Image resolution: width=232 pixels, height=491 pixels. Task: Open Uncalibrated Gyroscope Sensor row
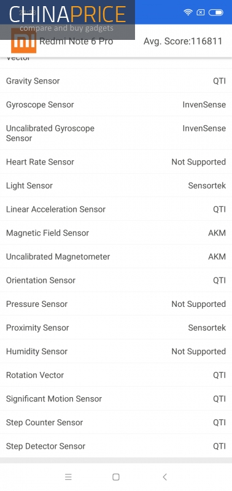tap(116, 133)
